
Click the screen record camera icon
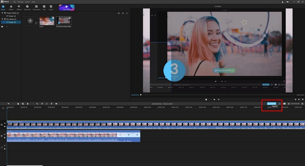[56, 104]
